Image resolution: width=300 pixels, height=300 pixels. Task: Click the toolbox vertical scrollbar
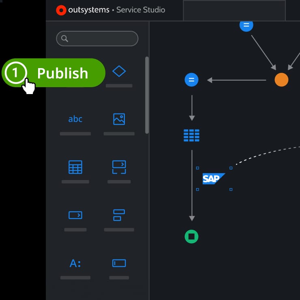pyautogui.click(x=147, y=95)
